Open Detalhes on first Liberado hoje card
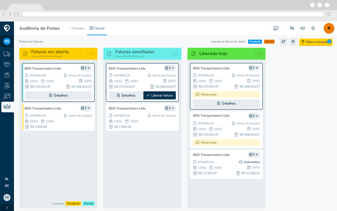The height and width of the screenshot is (211, 337). point(226,104)
